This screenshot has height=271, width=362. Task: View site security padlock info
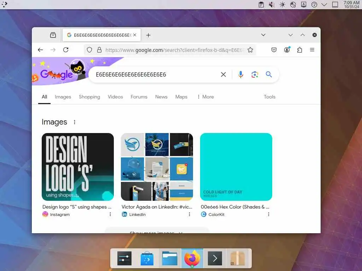coord(99,50)
